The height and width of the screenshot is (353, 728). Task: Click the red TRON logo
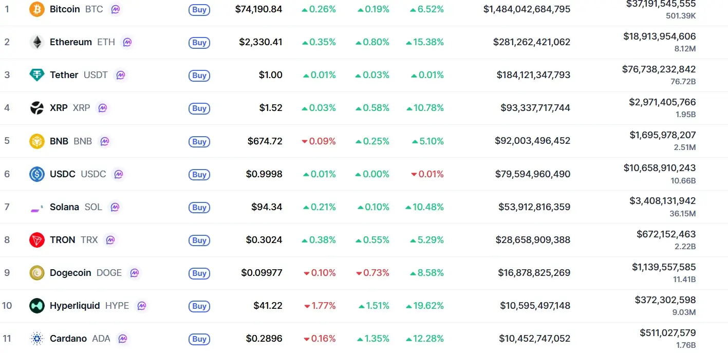click(x=36, y=240)
